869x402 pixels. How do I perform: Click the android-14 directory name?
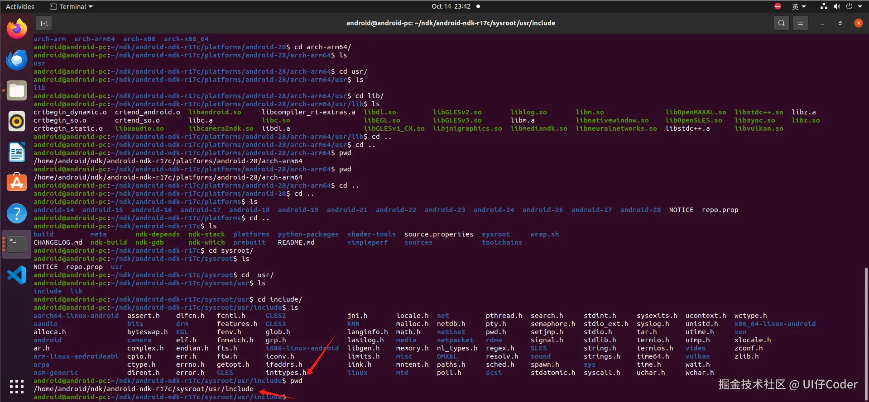coord(53,210)
